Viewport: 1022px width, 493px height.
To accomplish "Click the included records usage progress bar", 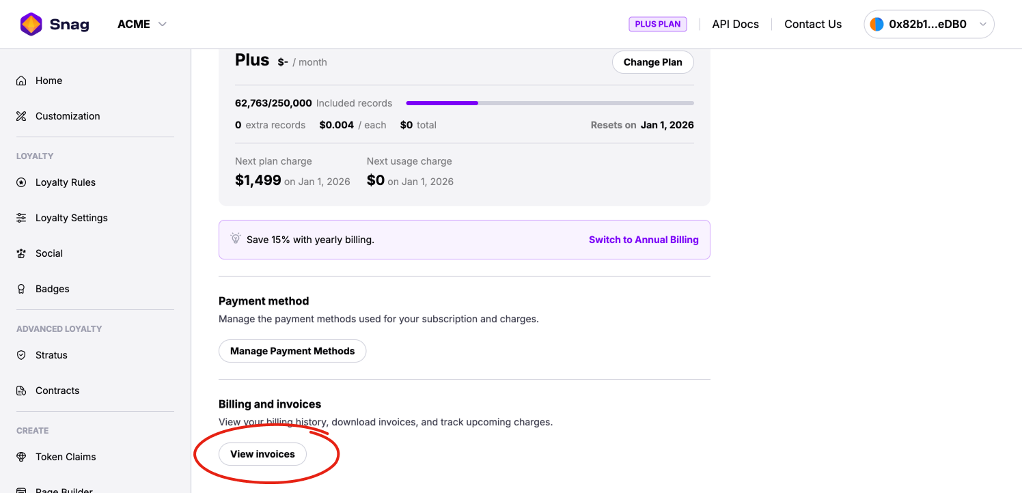I will coord(549,103).
